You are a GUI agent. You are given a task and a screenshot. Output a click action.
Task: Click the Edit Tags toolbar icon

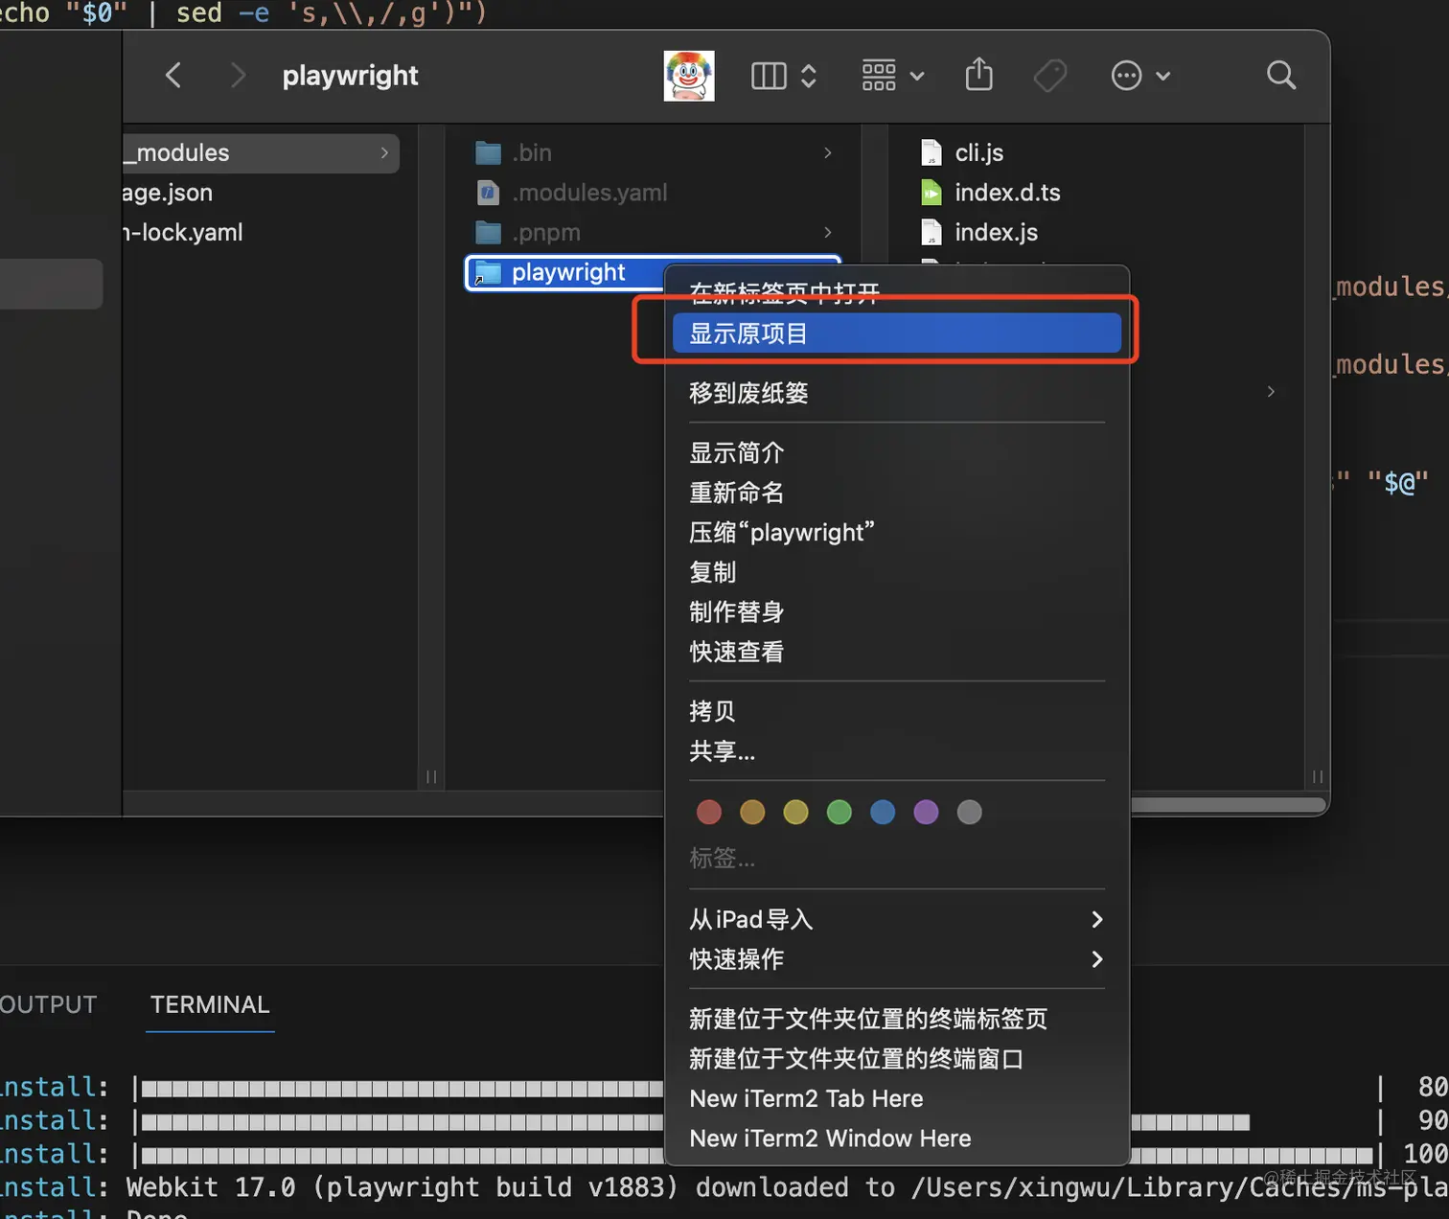coord(1050,76)
